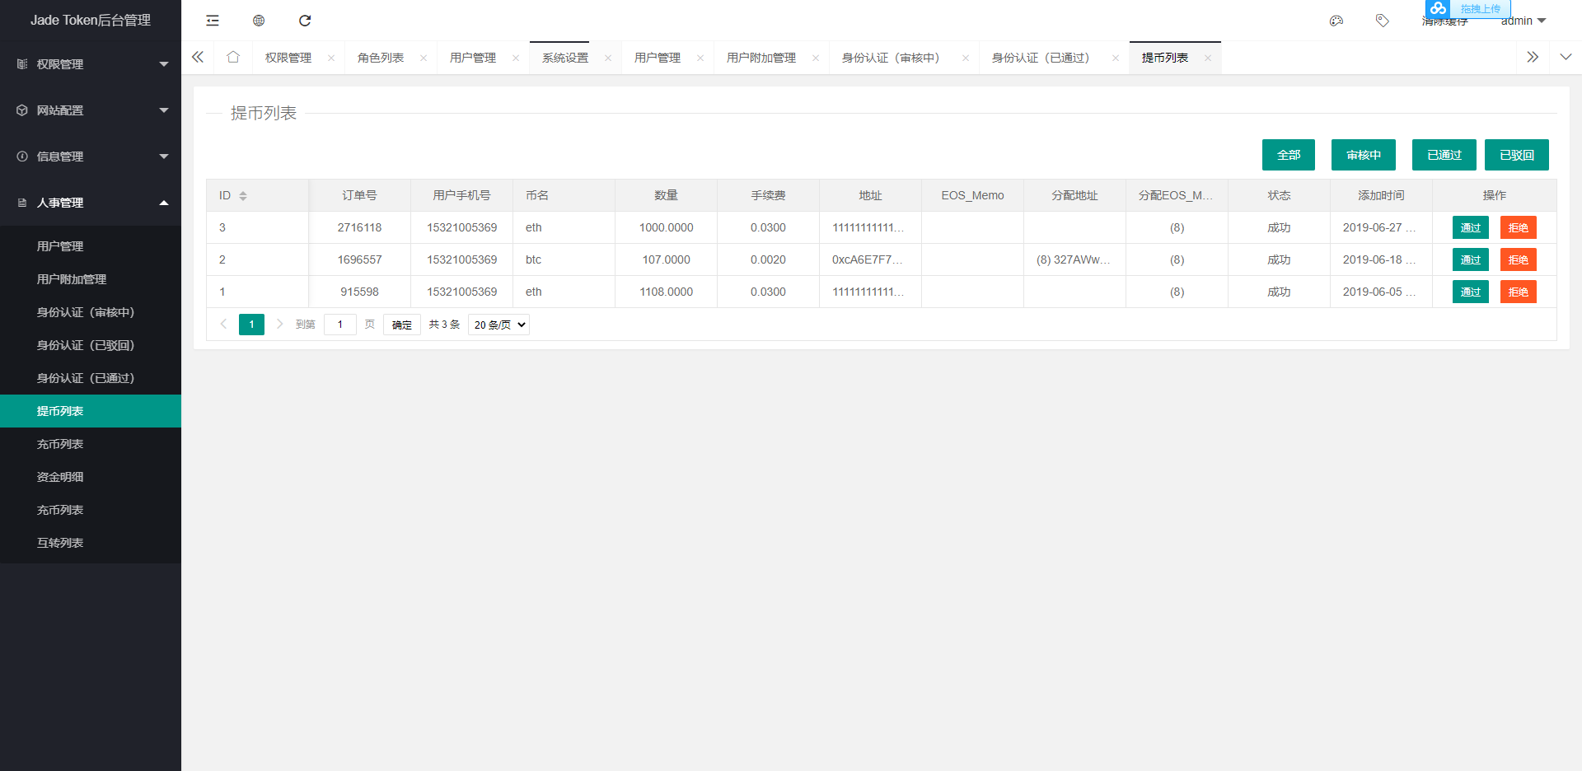Change page size with 20条/页 dropdown
Image resolution: width=1582 pixels, height=771 pixels.
(x=498, y=325)
